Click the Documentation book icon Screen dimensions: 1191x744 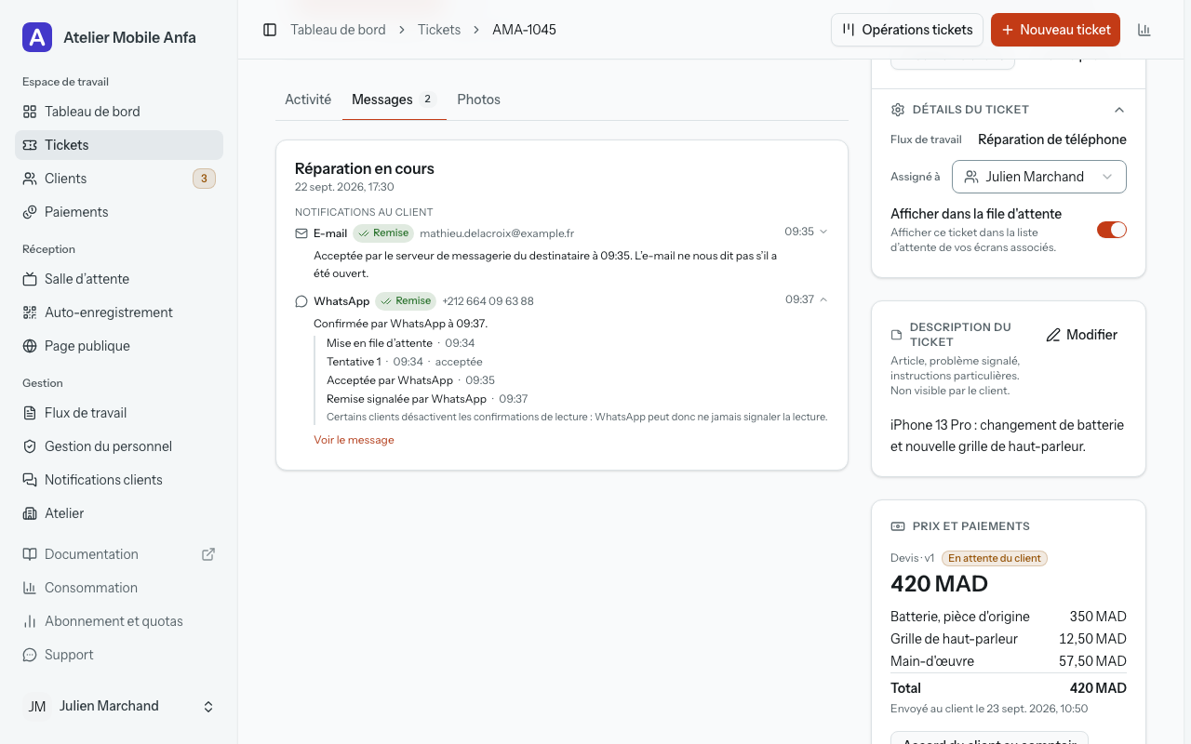(x=30, y=554)
